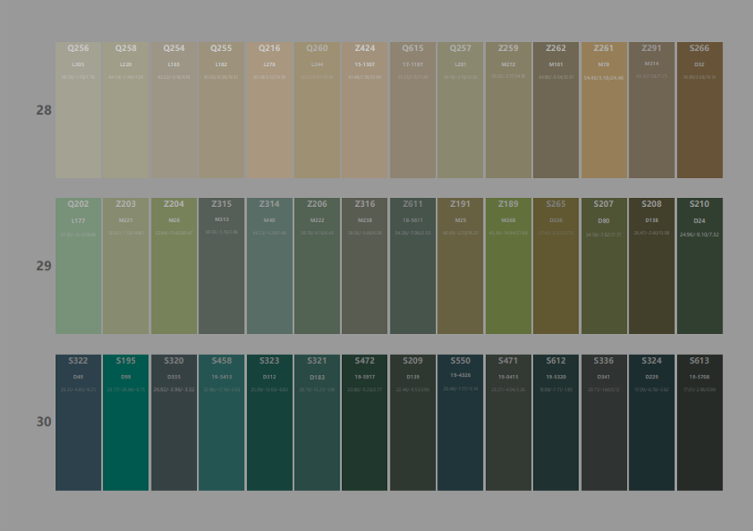Image resolution: width=753 pixels, height=531 pixels.
Task: Click the Q216 tan swatch
Action: pos(269,110)
